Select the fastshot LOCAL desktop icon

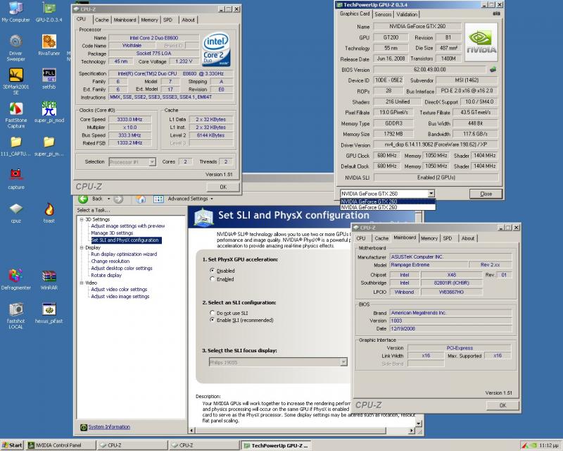pyautogui.click(x=15, y=316)
